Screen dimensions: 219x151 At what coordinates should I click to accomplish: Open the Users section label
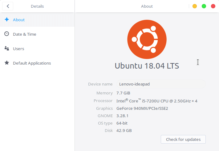[18, 49]
